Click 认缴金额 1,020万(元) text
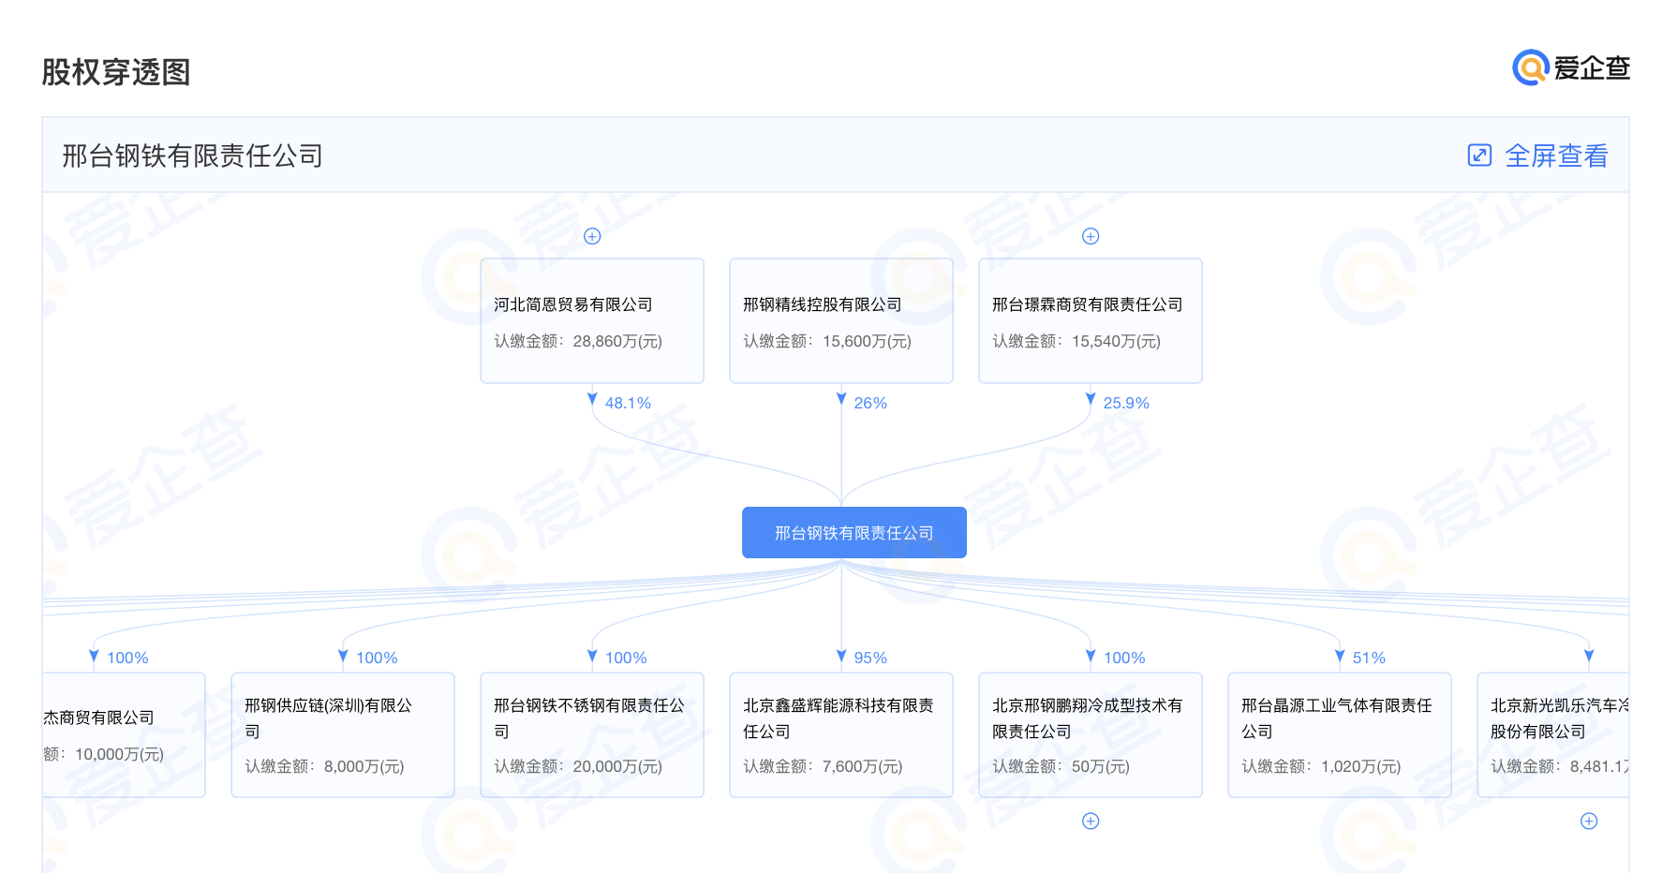Screen dimensions: 1662x873 tap(1321, 766)
